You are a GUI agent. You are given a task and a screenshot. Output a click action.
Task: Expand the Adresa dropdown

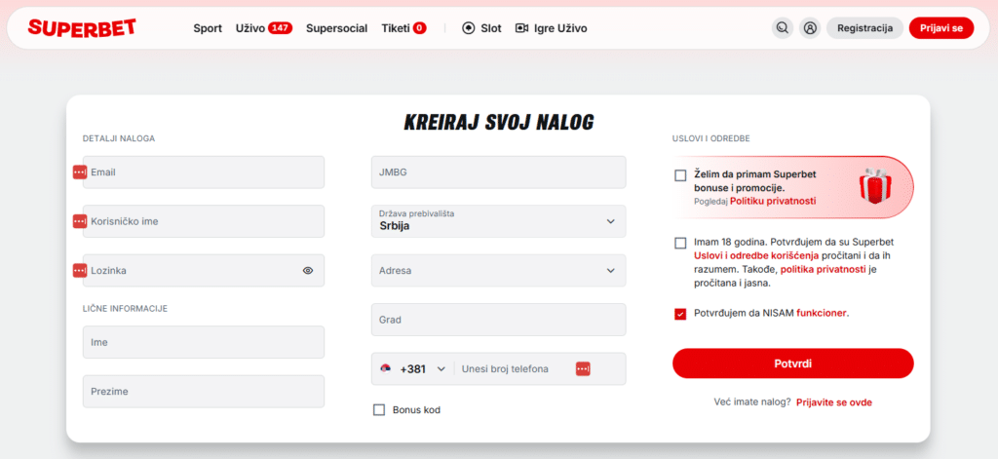click(x=498, y=271)
